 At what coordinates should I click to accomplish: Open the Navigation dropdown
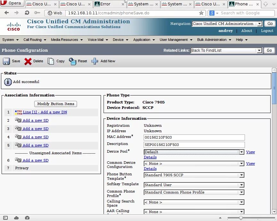(227, 24)
